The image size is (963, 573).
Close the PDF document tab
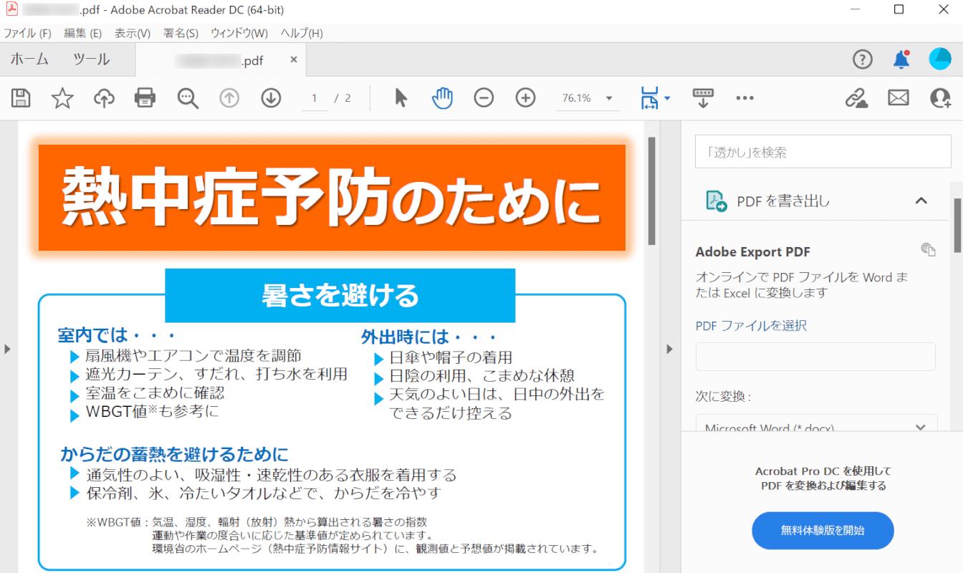click(x=293, y=60)
